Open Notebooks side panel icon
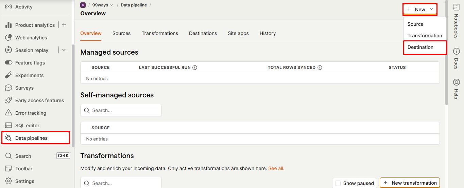This screenshot has width=464, height=188. pos(456,7)
